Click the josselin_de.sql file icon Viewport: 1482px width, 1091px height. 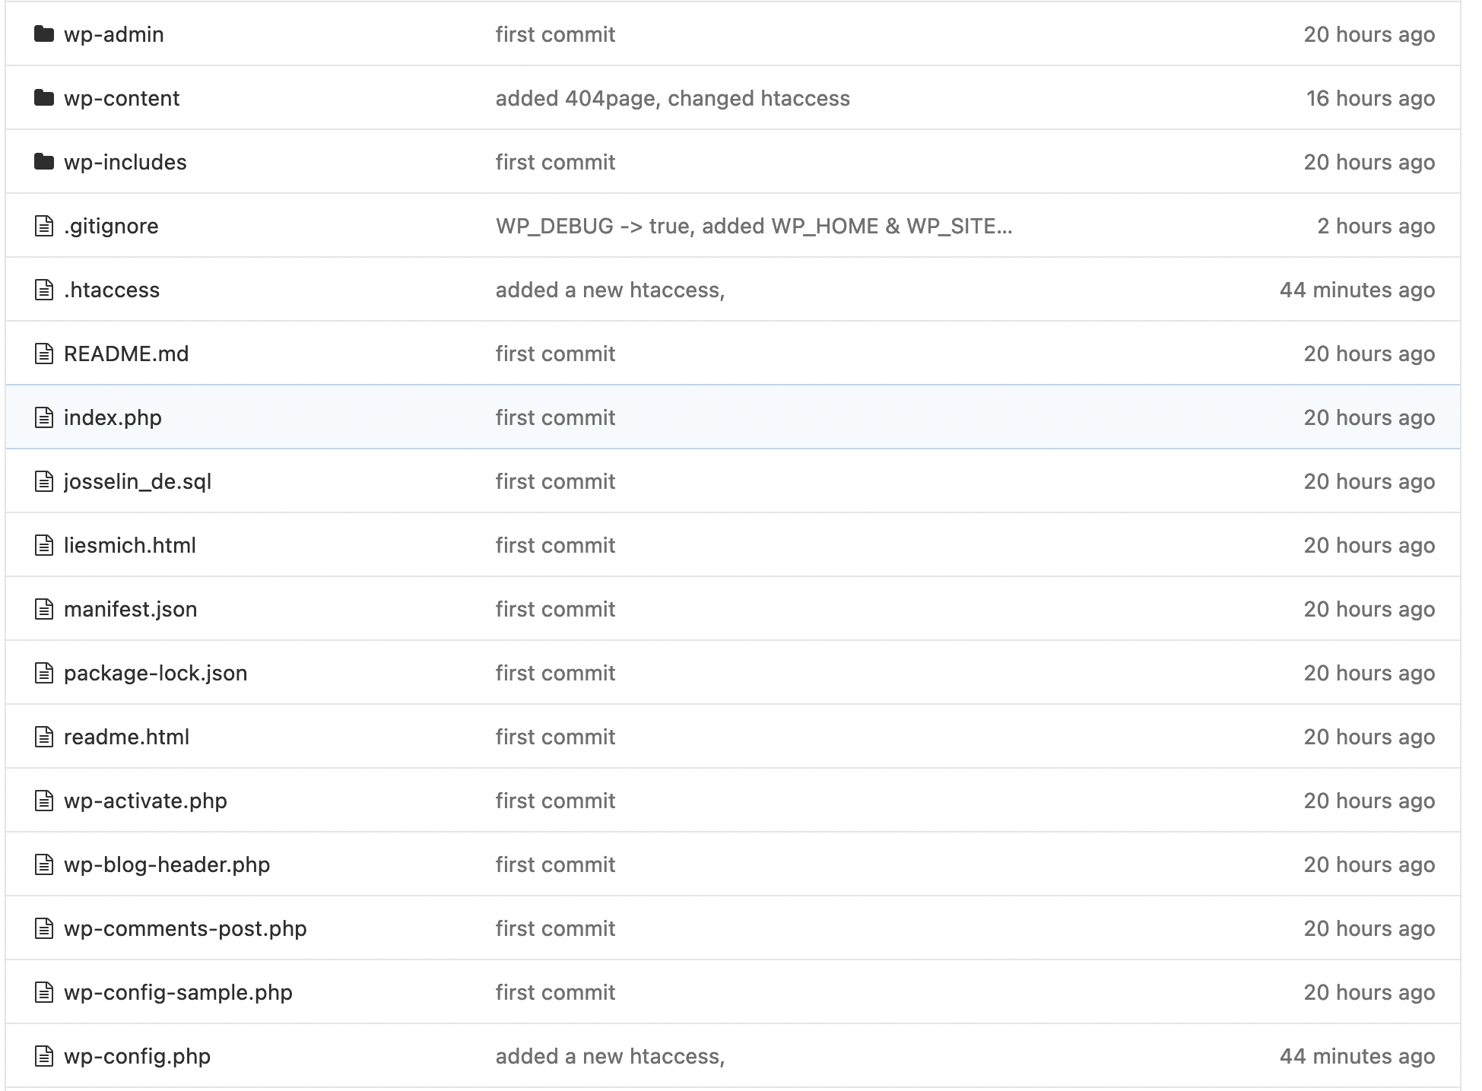[x=44, y=481]
